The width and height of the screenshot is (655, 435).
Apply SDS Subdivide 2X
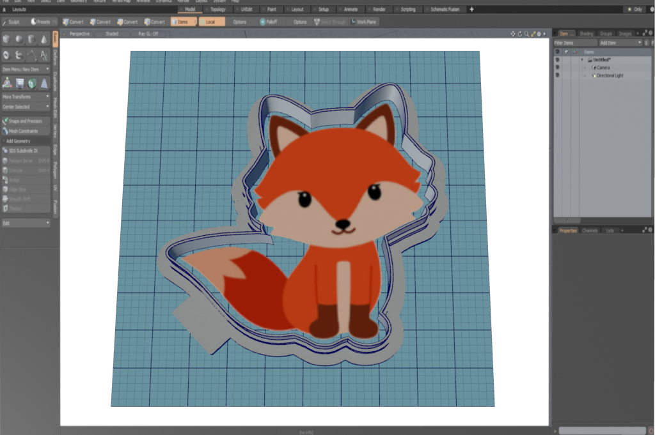(26, 151)
